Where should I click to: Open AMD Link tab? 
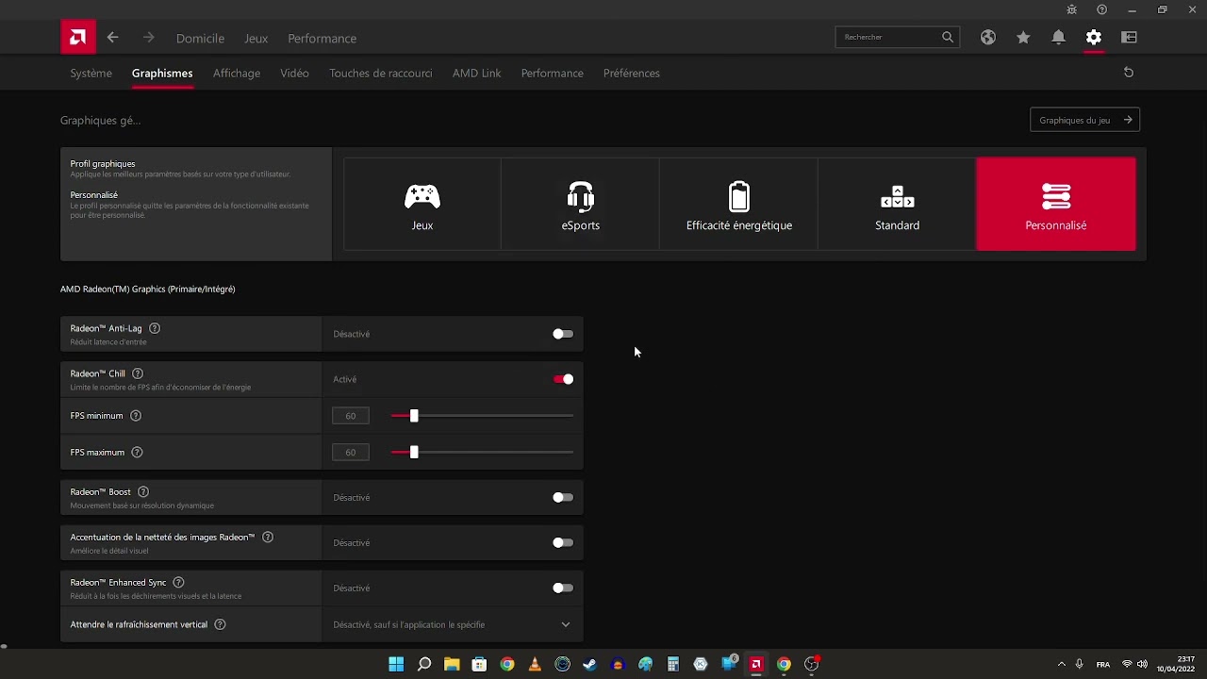pos(476,73)
